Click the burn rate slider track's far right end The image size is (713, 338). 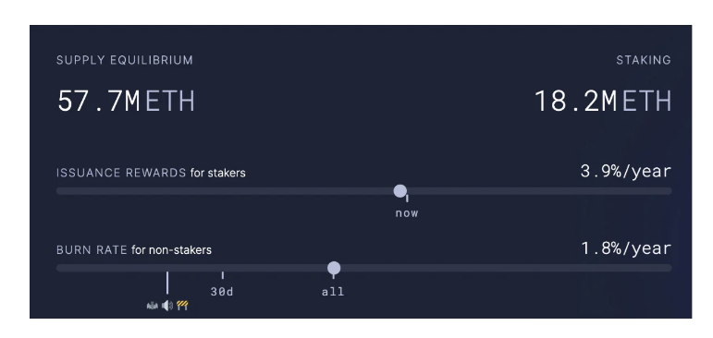click(668, 268)
